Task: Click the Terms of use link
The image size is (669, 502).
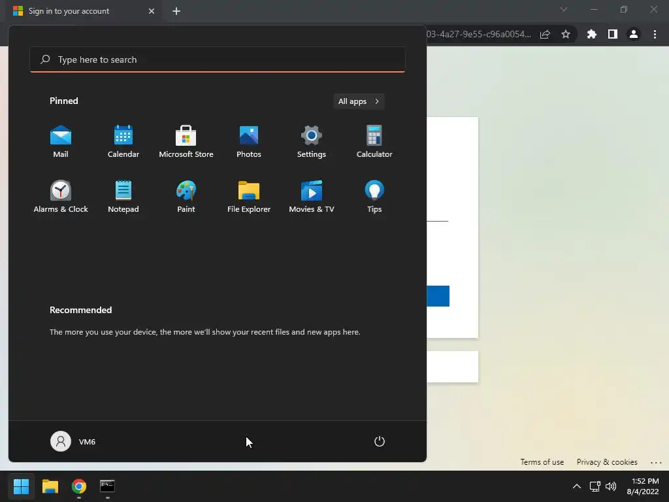Action: [542, 462]
